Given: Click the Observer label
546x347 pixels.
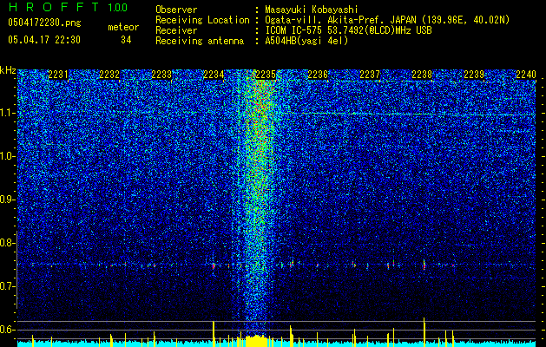Looking at the screenshot, I should coord(176,10).
